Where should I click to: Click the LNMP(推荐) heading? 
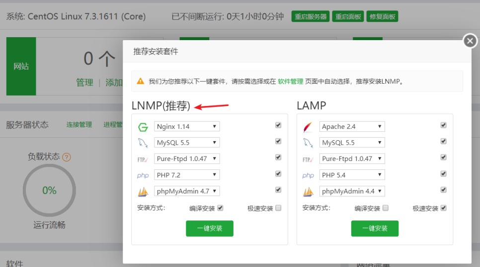(161, 106)
